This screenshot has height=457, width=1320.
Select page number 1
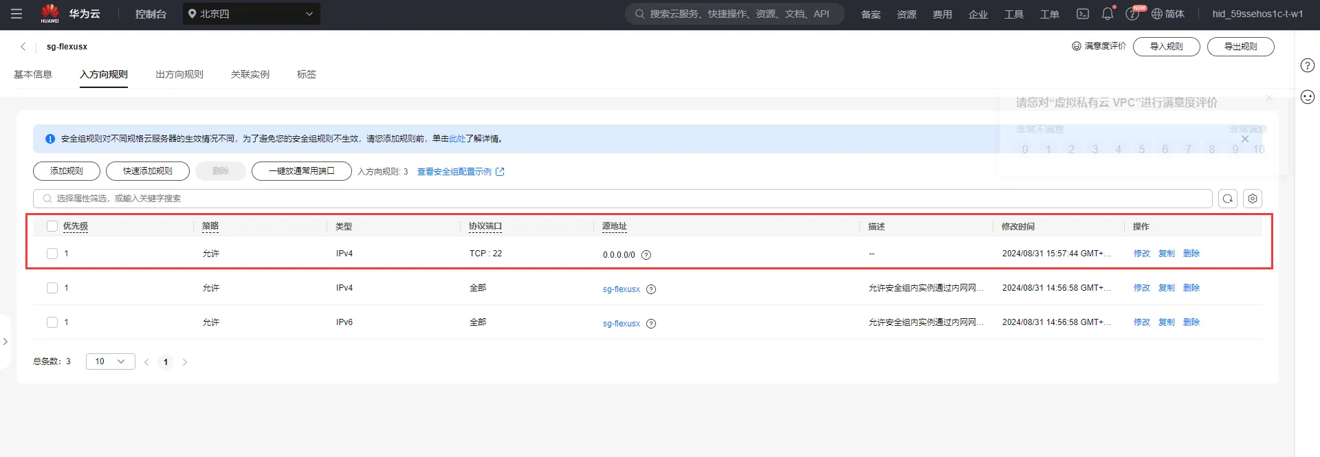click(166, 362)
